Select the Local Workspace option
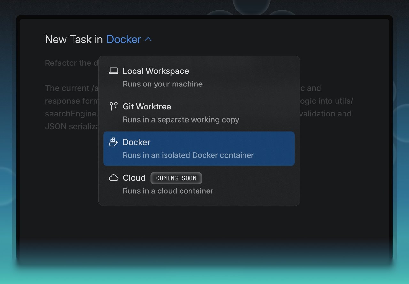Image resolution: width=409 pixels, height=284 pixels. coord(199,78)
